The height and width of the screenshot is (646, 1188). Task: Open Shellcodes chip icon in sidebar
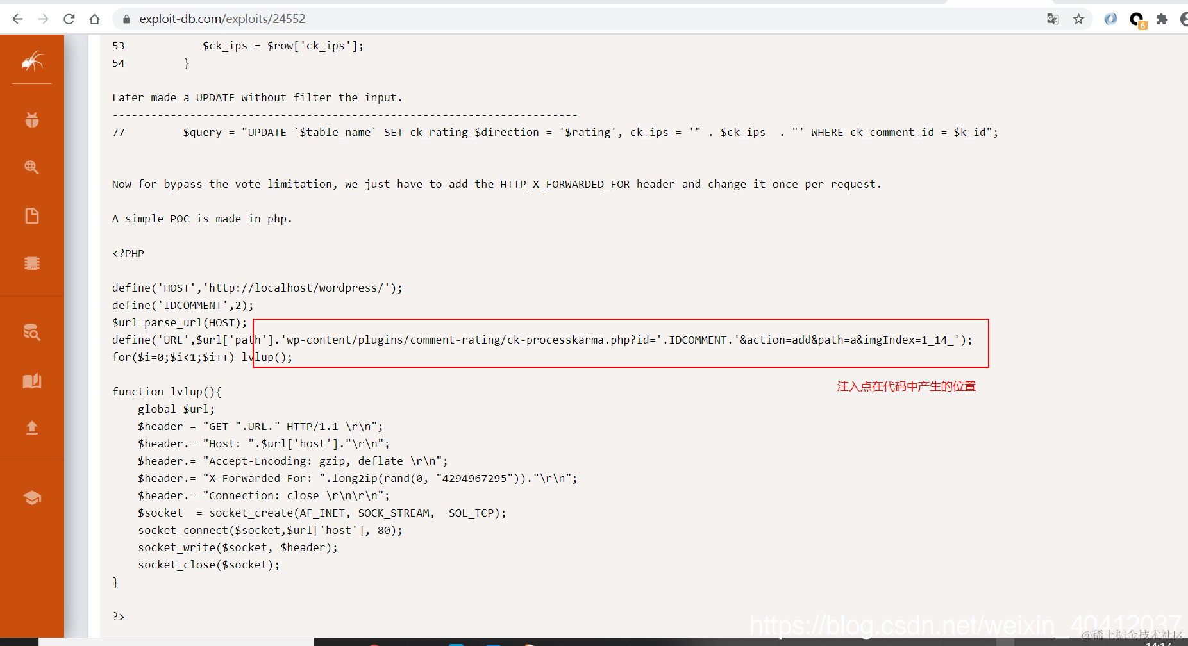pyautogui.click(x=32, y=263)
